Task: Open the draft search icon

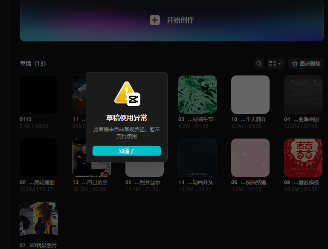Action: (259, 64)
